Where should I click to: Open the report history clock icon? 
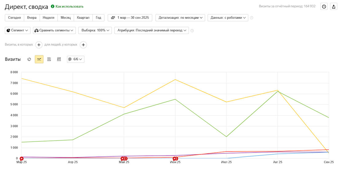click(x=324, y=6)
